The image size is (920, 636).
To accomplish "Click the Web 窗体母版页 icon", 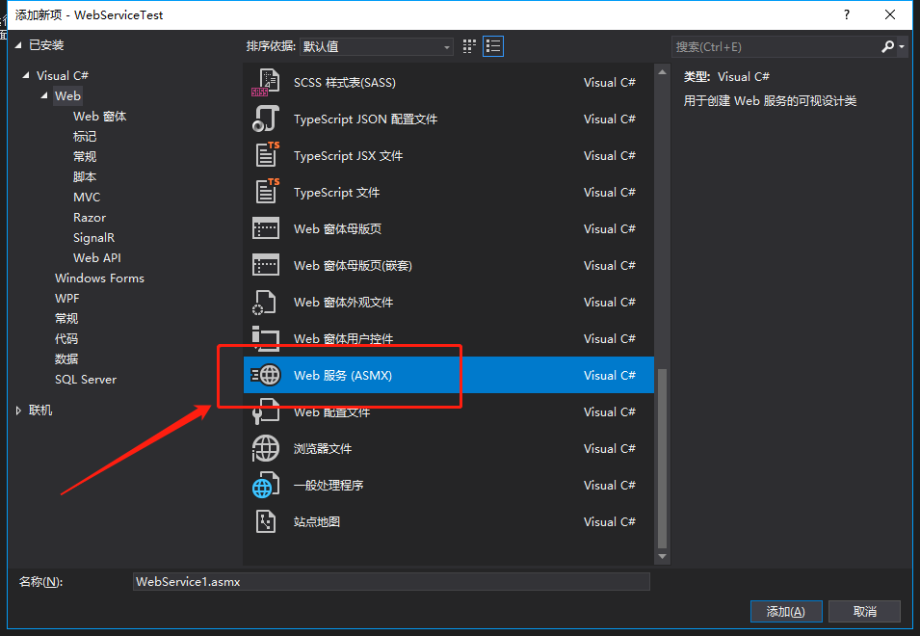I will pos(265,228).
